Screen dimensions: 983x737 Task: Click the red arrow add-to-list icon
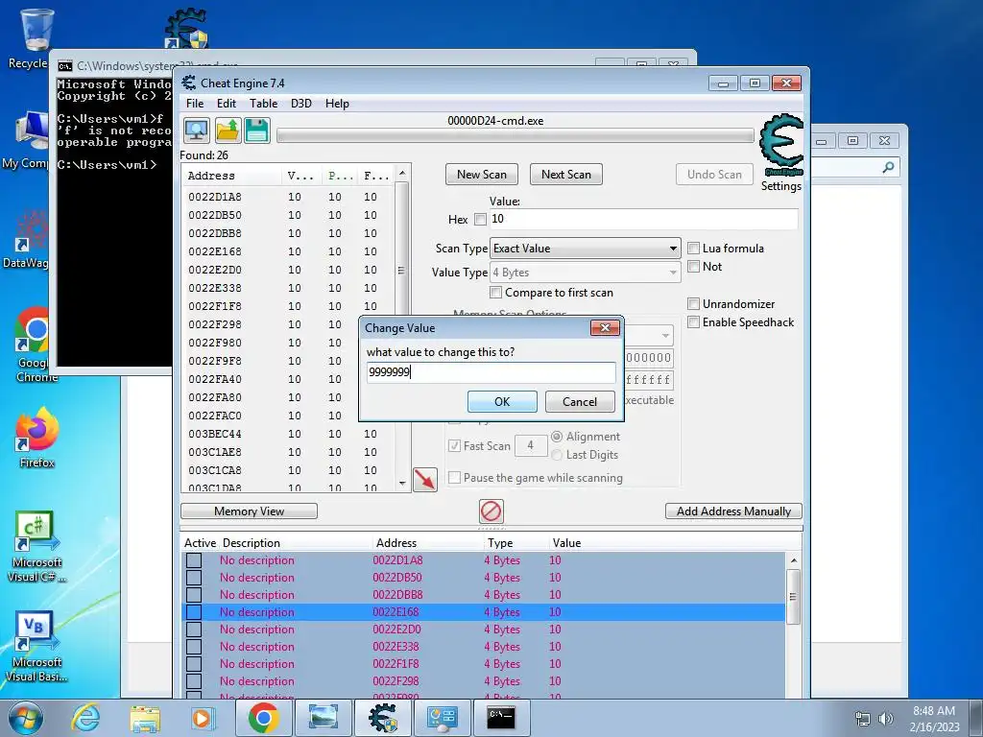425,480
